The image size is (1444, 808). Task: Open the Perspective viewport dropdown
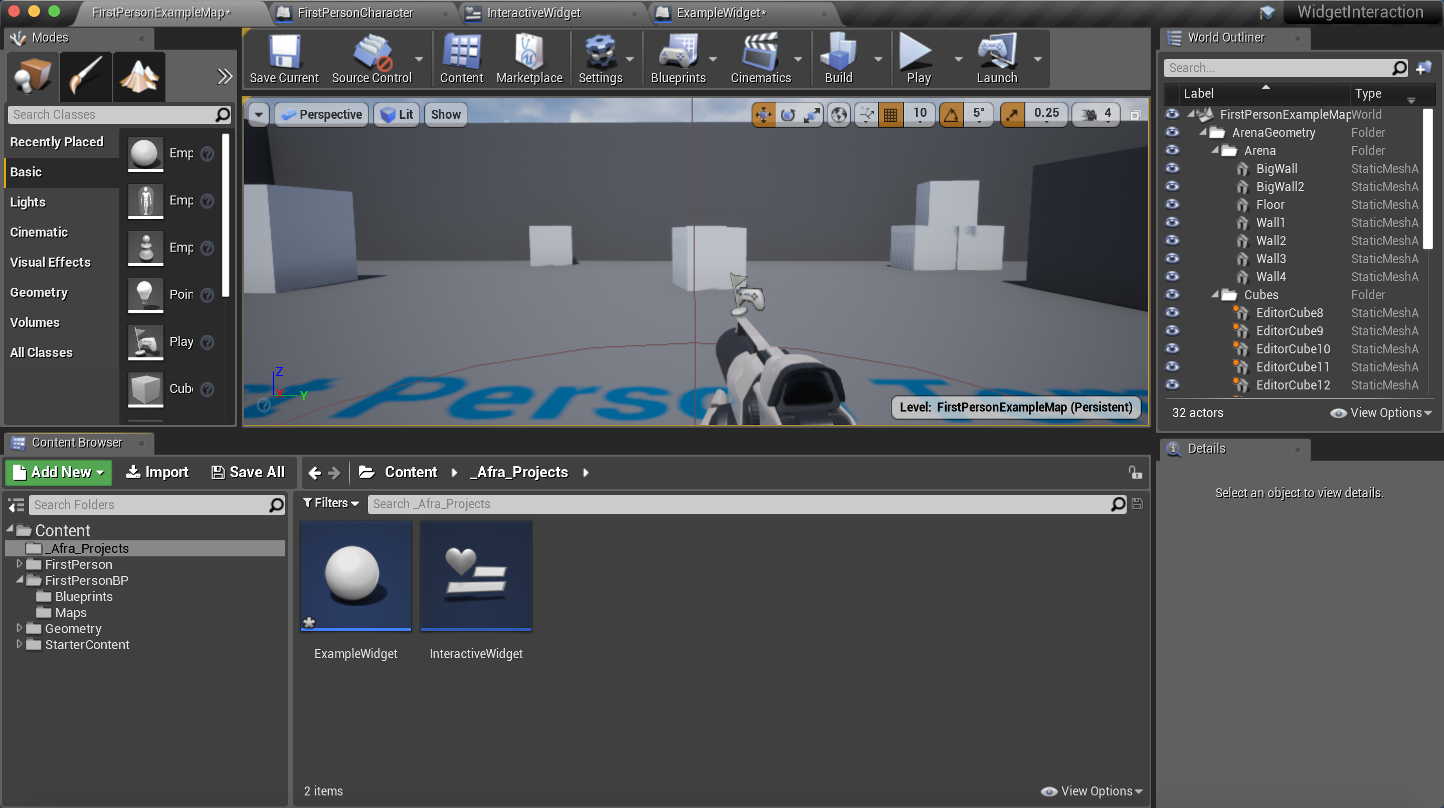(x=321, y=114)
